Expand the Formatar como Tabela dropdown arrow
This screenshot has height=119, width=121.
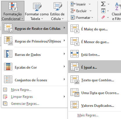pos(42,19)
